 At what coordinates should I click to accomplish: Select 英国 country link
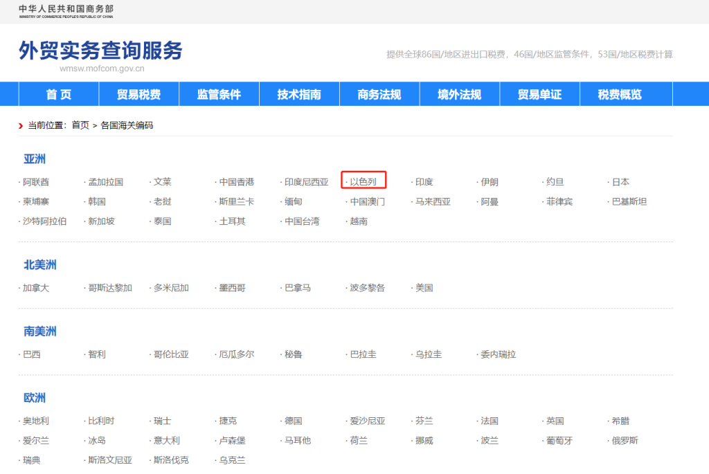[x=555, y=421]
